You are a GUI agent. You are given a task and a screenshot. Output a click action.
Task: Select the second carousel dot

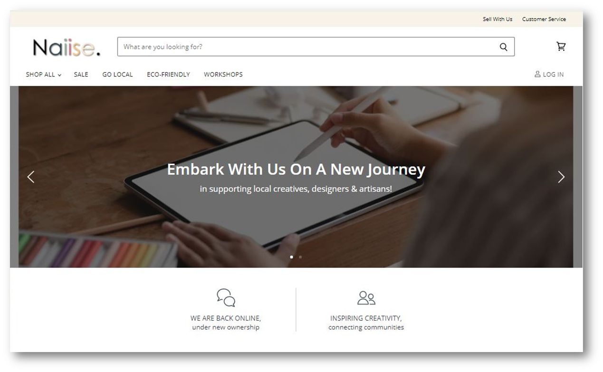point(300,257)
